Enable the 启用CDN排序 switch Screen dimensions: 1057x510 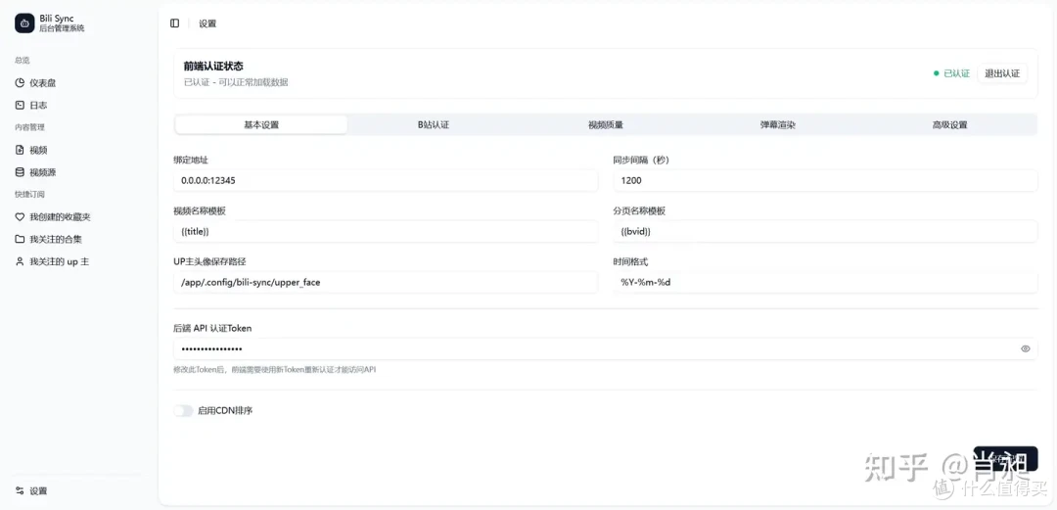click(183, 410)
